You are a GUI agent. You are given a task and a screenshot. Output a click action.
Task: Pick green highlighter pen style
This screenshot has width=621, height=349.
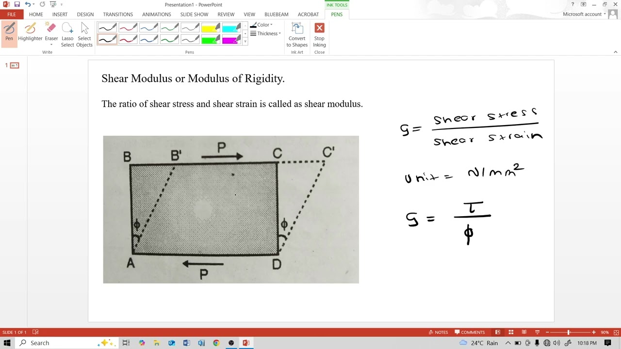pos(211,39)
